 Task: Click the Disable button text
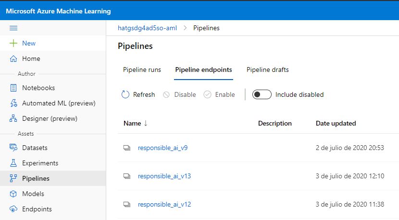185,94
